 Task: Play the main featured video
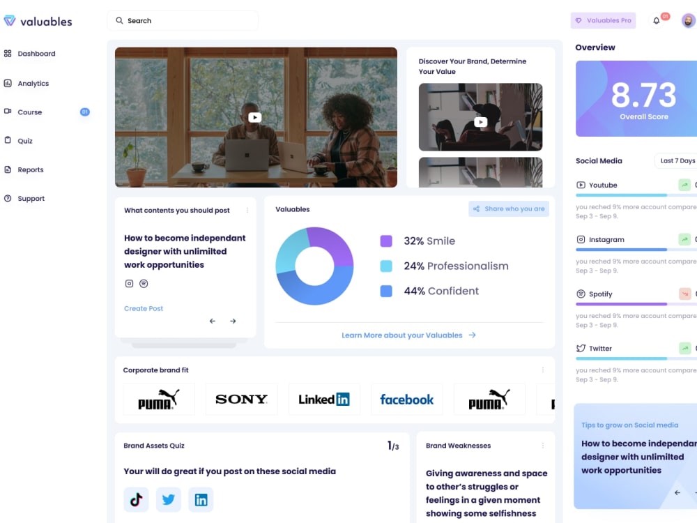(x=254, y=117)
